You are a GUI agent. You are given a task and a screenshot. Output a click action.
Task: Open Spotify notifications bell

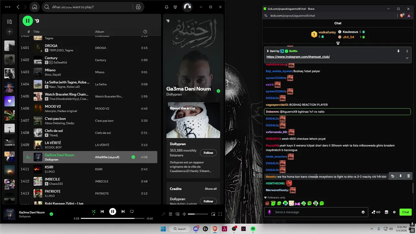pyautogui.click(x=166, y=7)
